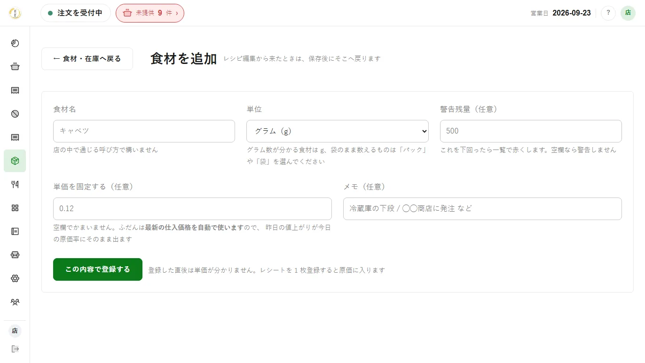Open the settings gear icon

click(15, 278)
